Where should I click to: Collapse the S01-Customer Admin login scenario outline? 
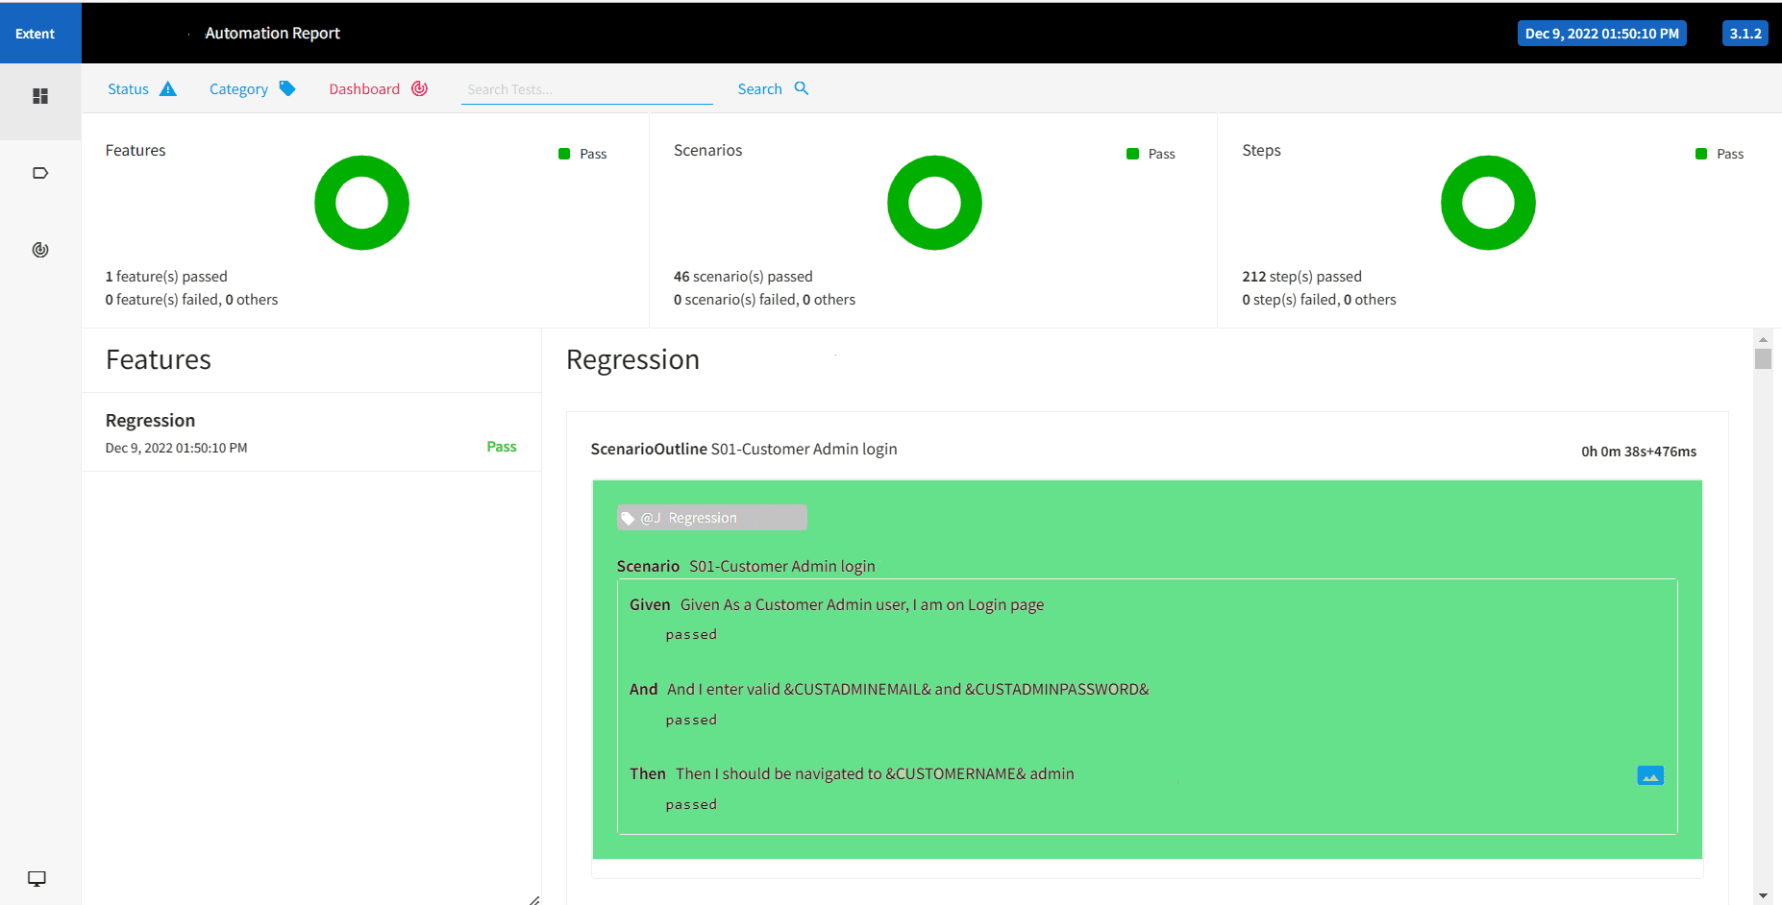pyautogui.click(x=743, y=450)
